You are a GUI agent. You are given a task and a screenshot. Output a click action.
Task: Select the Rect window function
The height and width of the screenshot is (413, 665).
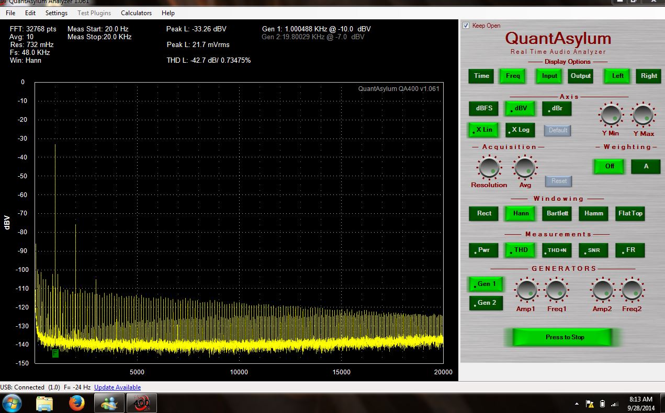click(x=484, y=213)
